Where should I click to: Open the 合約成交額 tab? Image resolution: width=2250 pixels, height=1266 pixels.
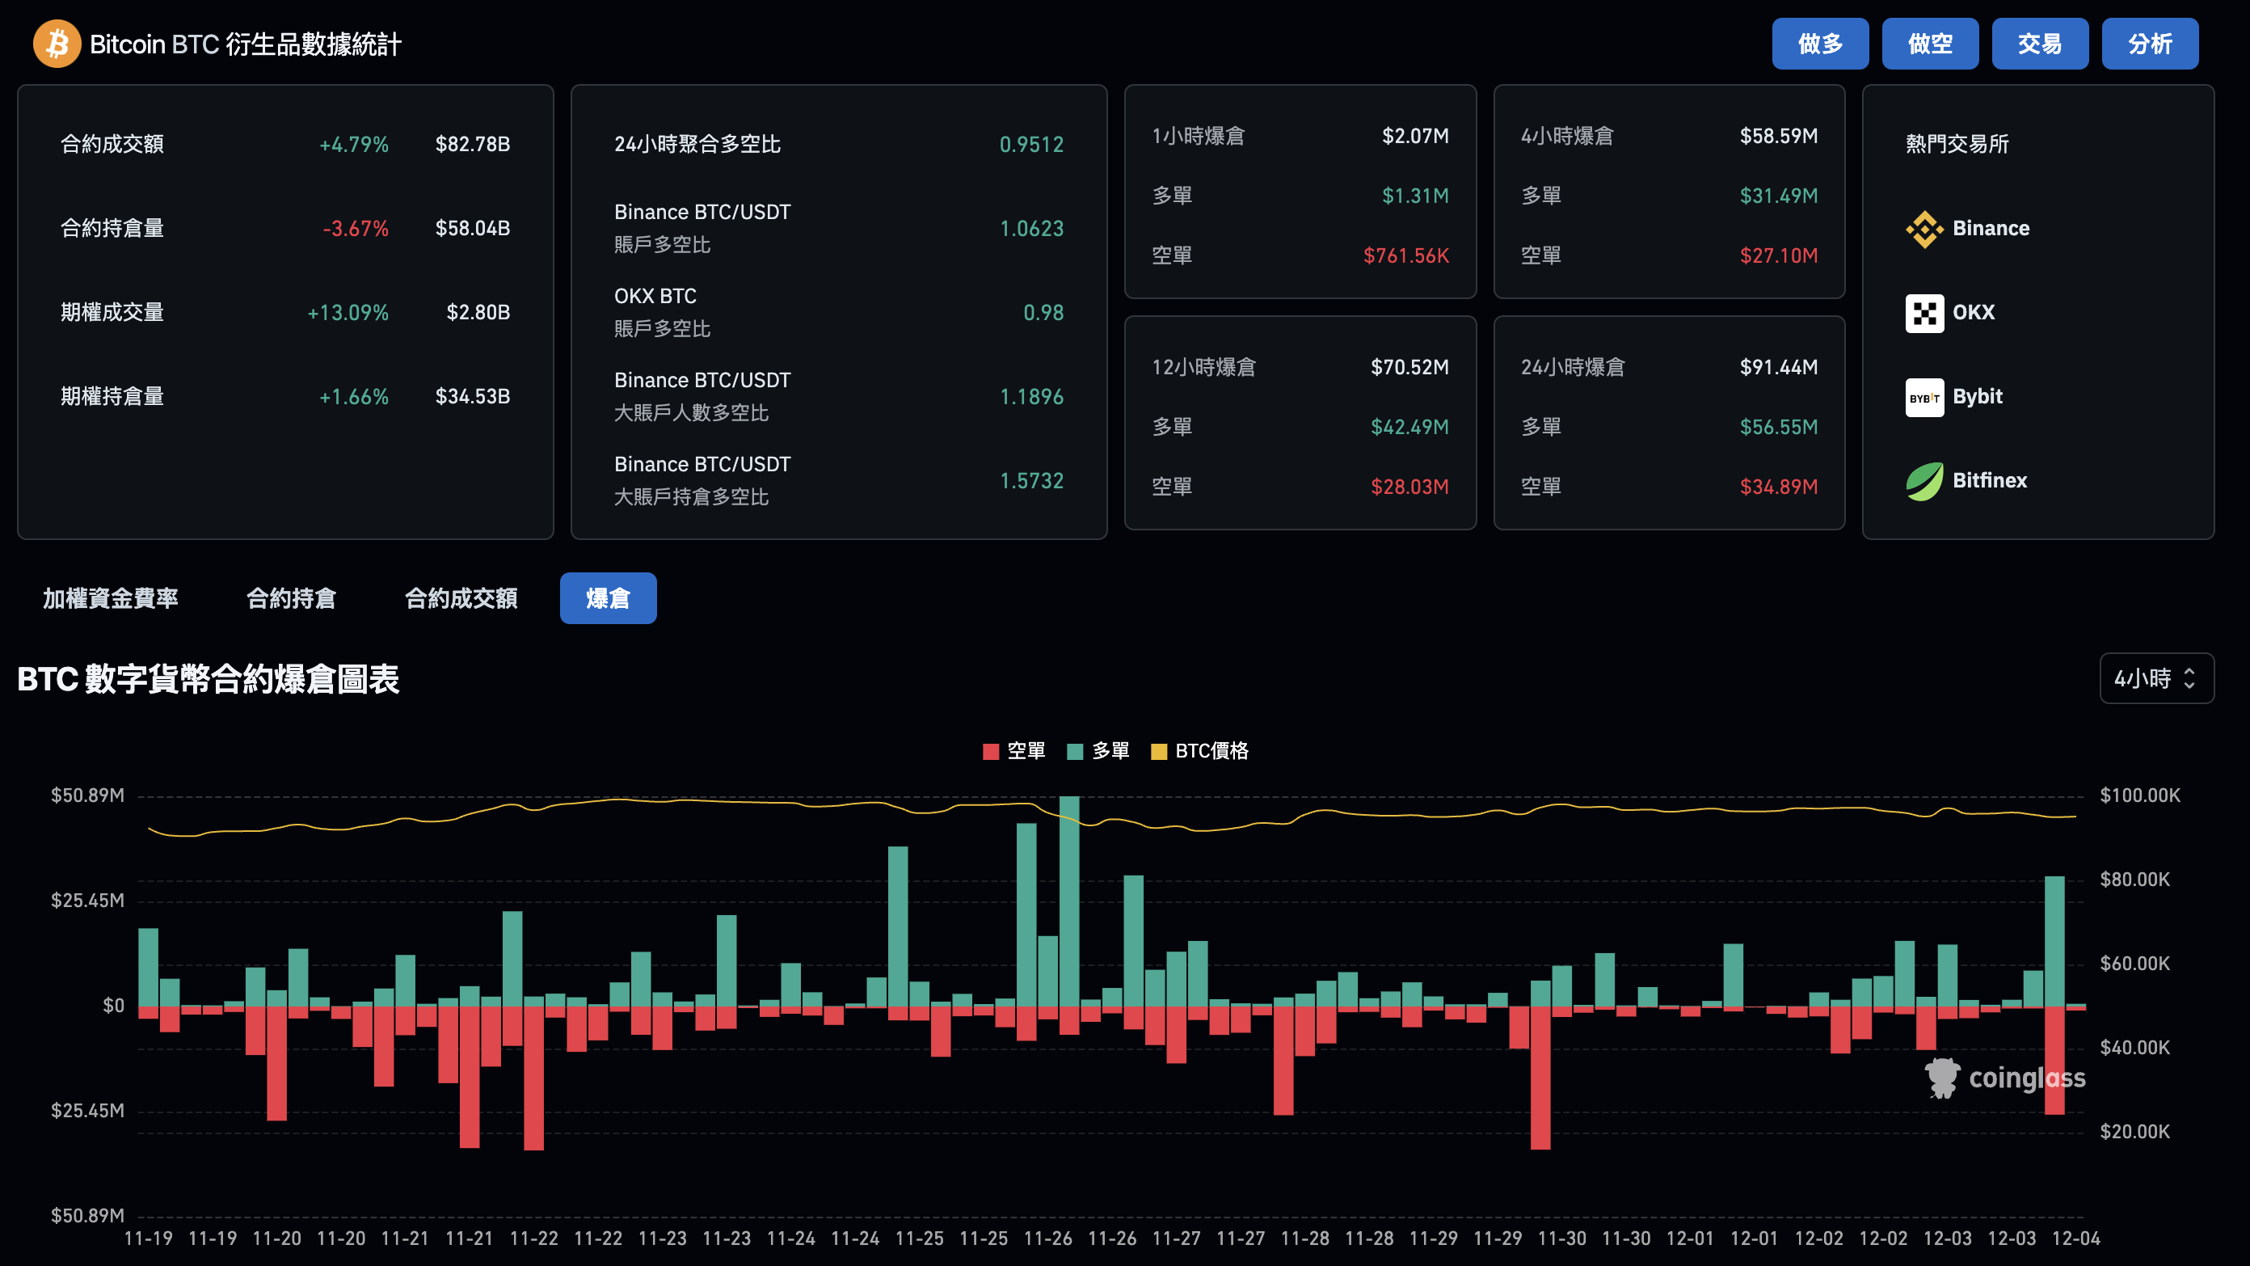pyautogui.click(x=461, y=598)
